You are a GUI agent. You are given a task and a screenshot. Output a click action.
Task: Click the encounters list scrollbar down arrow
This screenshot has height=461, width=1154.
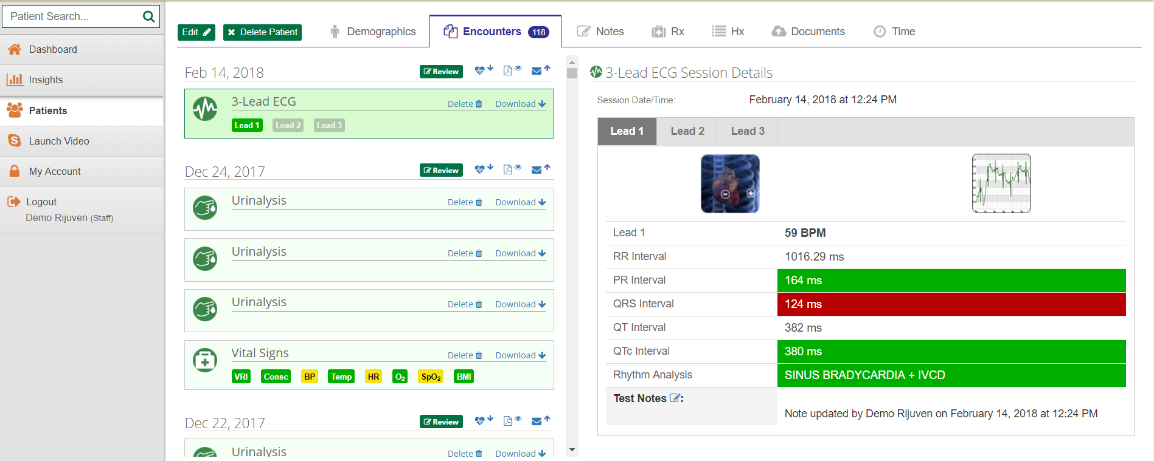point(572,450)
